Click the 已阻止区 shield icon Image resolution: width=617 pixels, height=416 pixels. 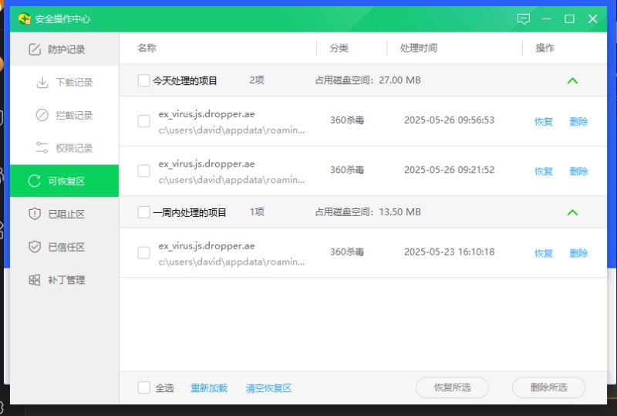tap(34, 214)
